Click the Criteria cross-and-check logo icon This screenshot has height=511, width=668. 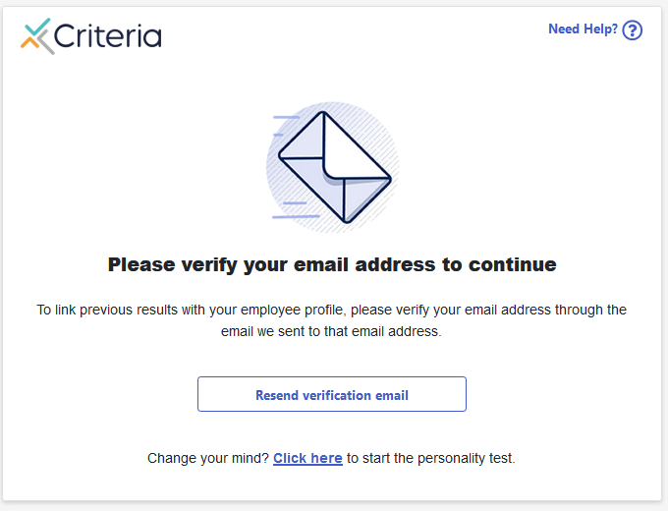click(37, 36)
